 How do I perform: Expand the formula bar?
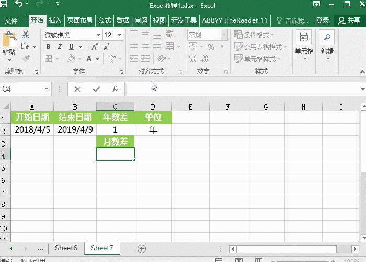(363, 89)
